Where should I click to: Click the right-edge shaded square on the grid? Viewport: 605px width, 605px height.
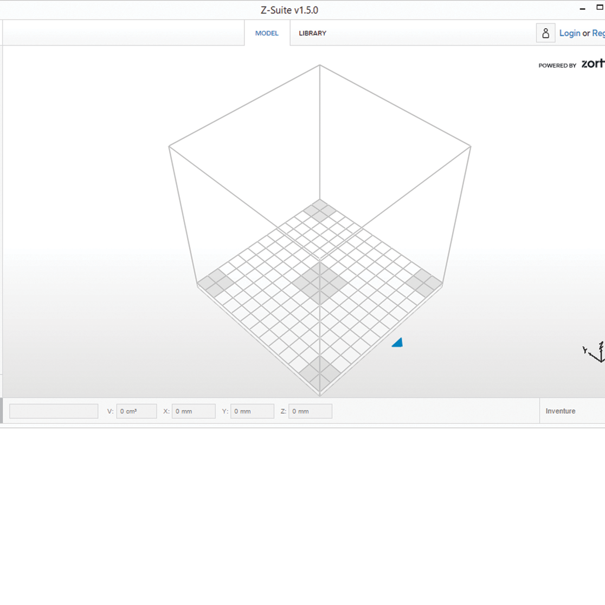(422, 281)
